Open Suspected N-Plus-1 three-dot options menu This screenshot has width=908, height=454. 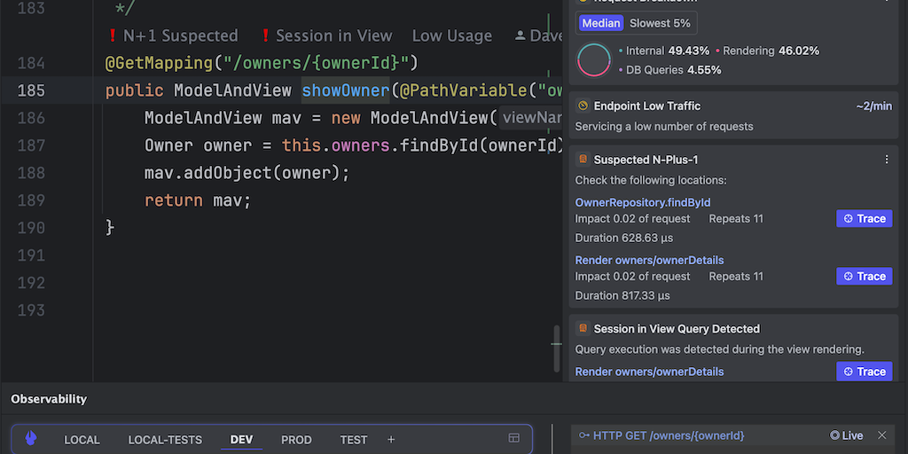(x=887, y=160)
